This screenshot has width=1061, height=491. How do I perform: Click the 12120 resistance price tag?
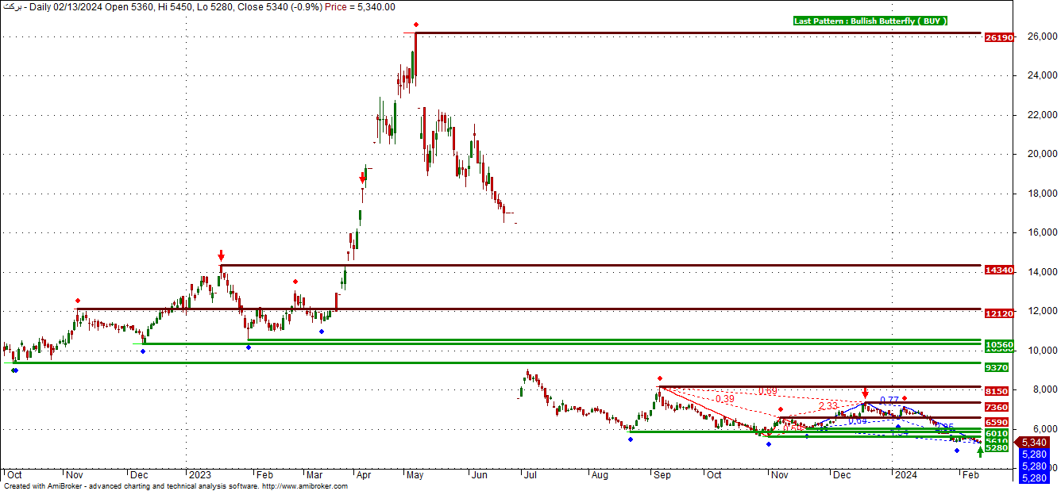(997, 314)
